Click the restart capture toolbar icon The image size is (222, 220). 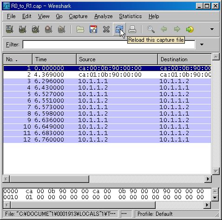[x=61, y=29]
